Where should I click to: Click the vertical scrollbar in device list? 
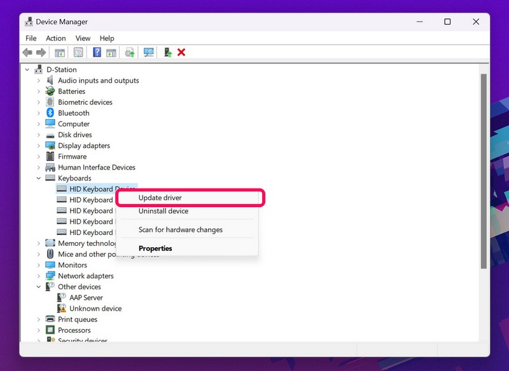[484, 172]
